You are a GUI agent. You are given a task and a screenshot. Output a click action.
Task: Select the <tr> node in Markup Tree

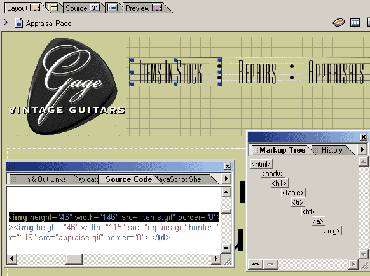[298, 202]
